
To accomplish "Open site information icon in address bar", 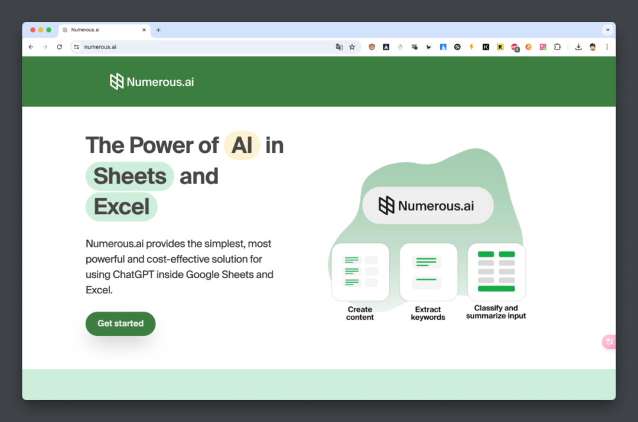I will pyautogui.click(x=76, y=47).
